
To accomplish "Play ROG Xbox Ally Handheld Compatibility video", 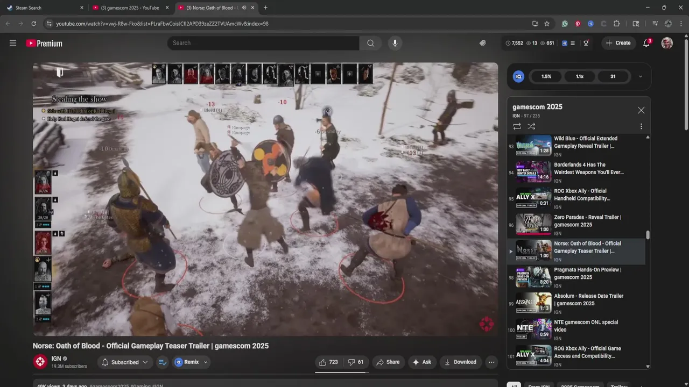I will click(x=576, y=199).
